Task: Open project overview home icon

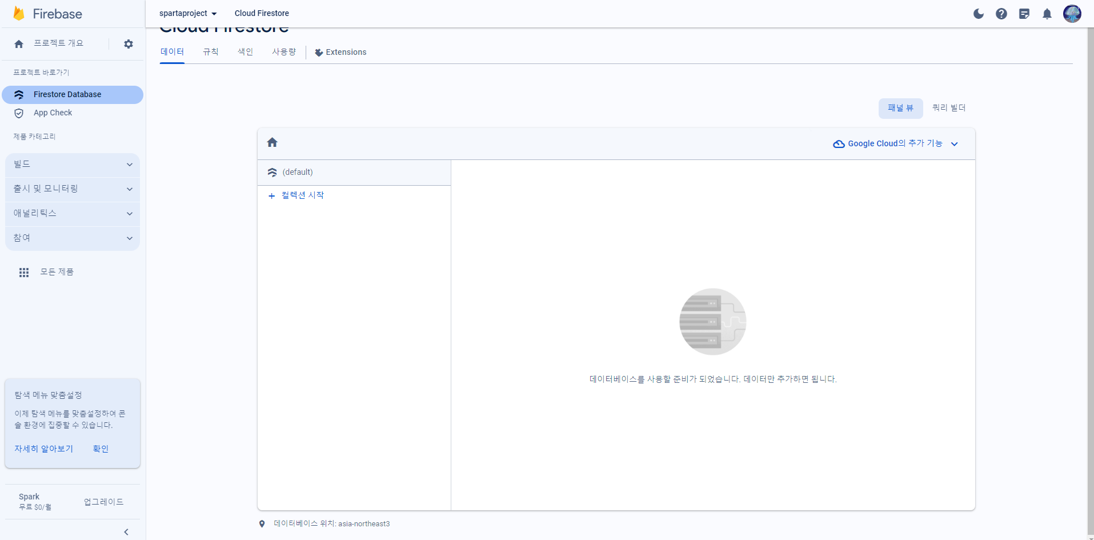Action: click(19, 44)
